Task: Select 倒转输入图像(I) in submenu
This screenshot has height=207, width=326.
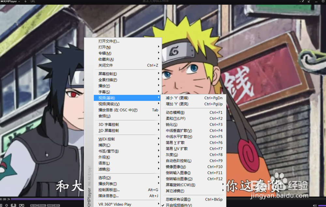Action: [x=193, y=173]
